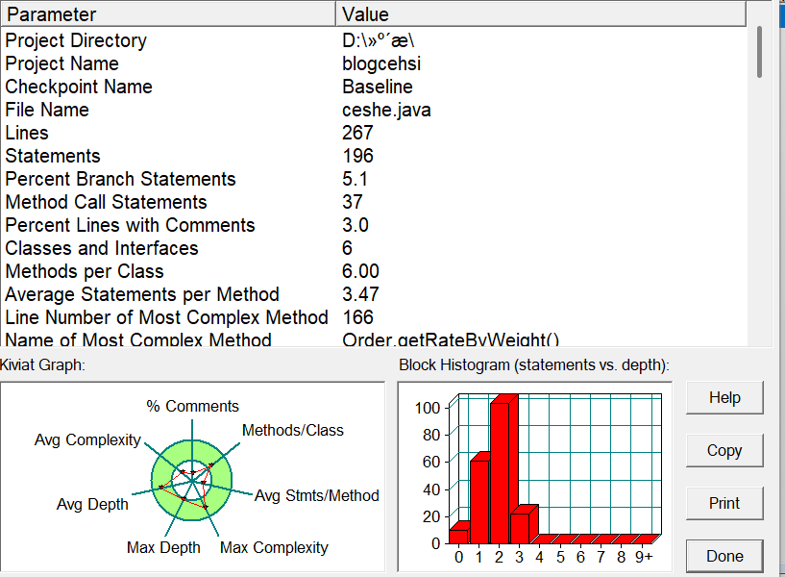Screen dimensions: 785x577
Task: Click the Max Complexity axis label
Action: click(x=274, y=547)
